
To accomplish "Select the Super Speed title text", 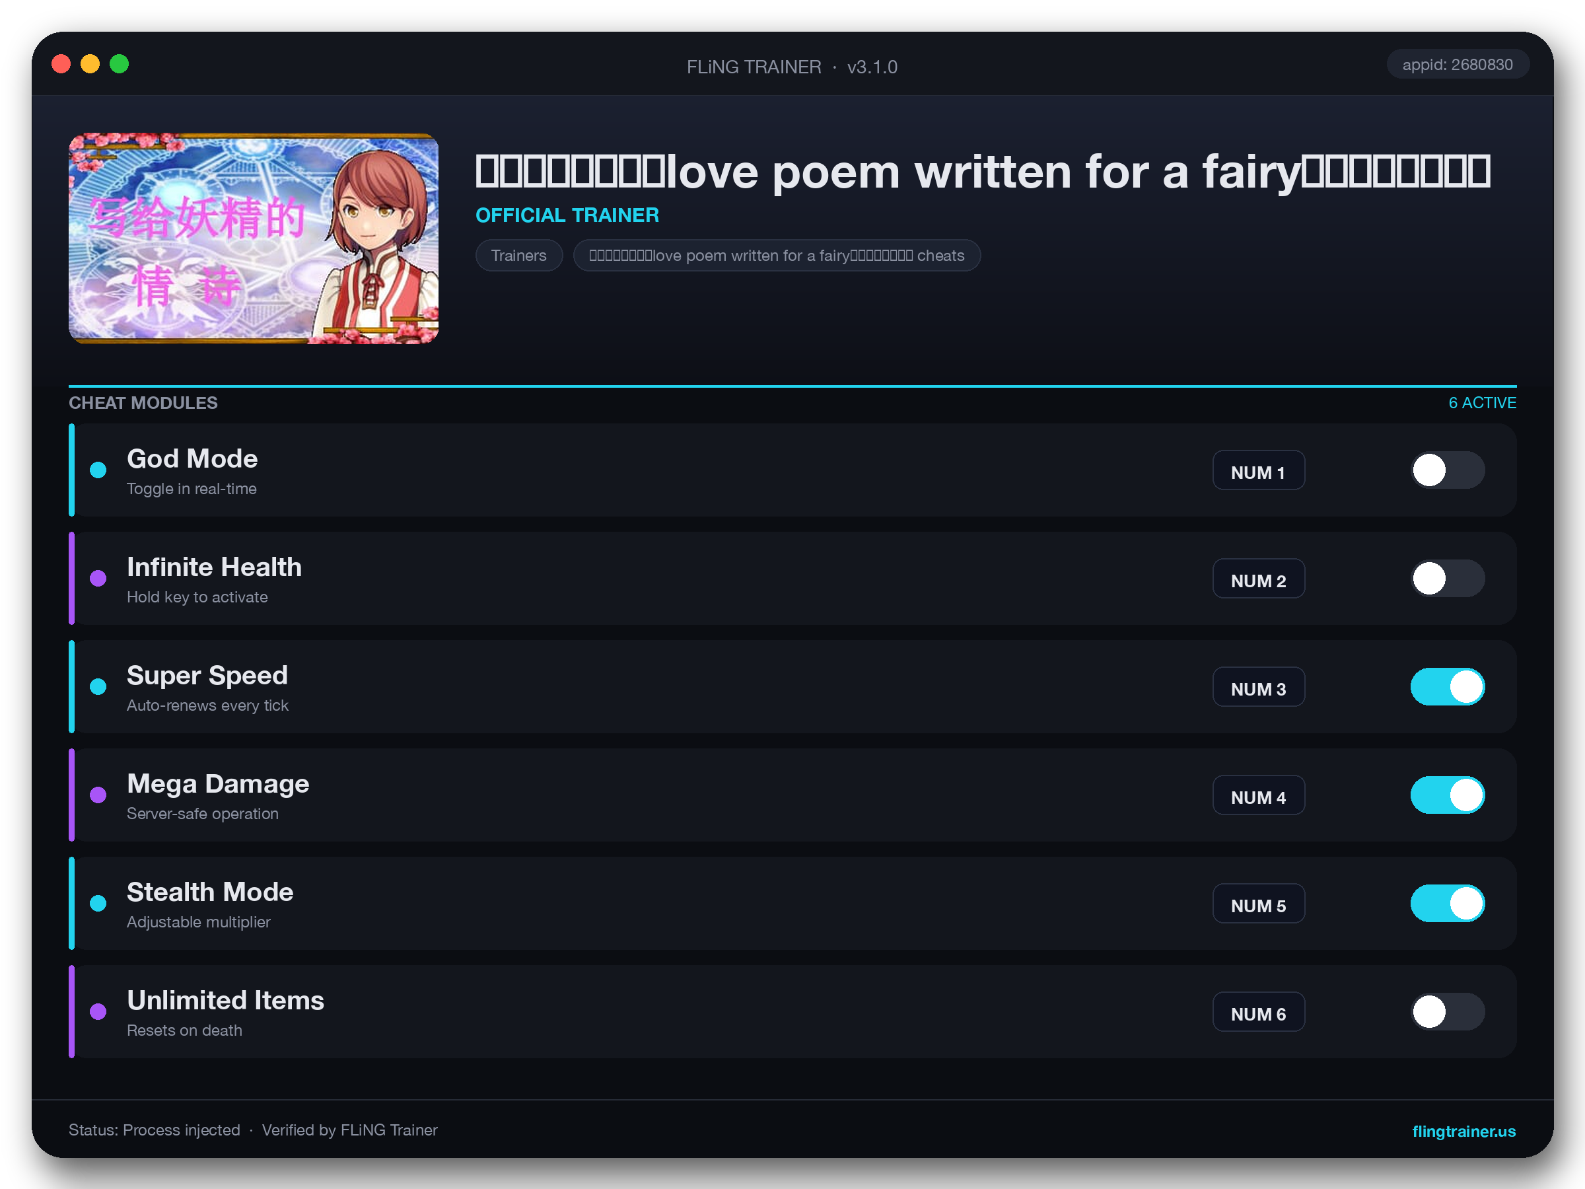I will click(x=207, y=675).
